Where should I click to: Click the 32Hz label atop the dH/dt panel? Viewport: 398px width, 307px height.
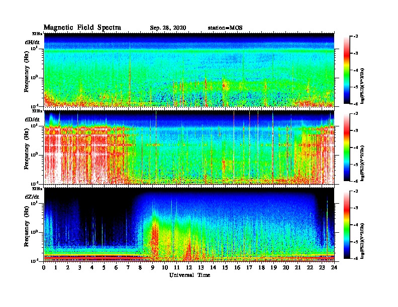(x=37, y=34)
